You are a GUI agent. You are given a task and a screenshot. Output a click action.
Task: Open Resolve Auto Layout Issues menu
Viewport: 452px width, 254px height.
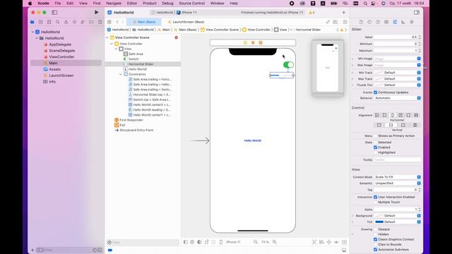pyautogui.click(x=336, y=242)
